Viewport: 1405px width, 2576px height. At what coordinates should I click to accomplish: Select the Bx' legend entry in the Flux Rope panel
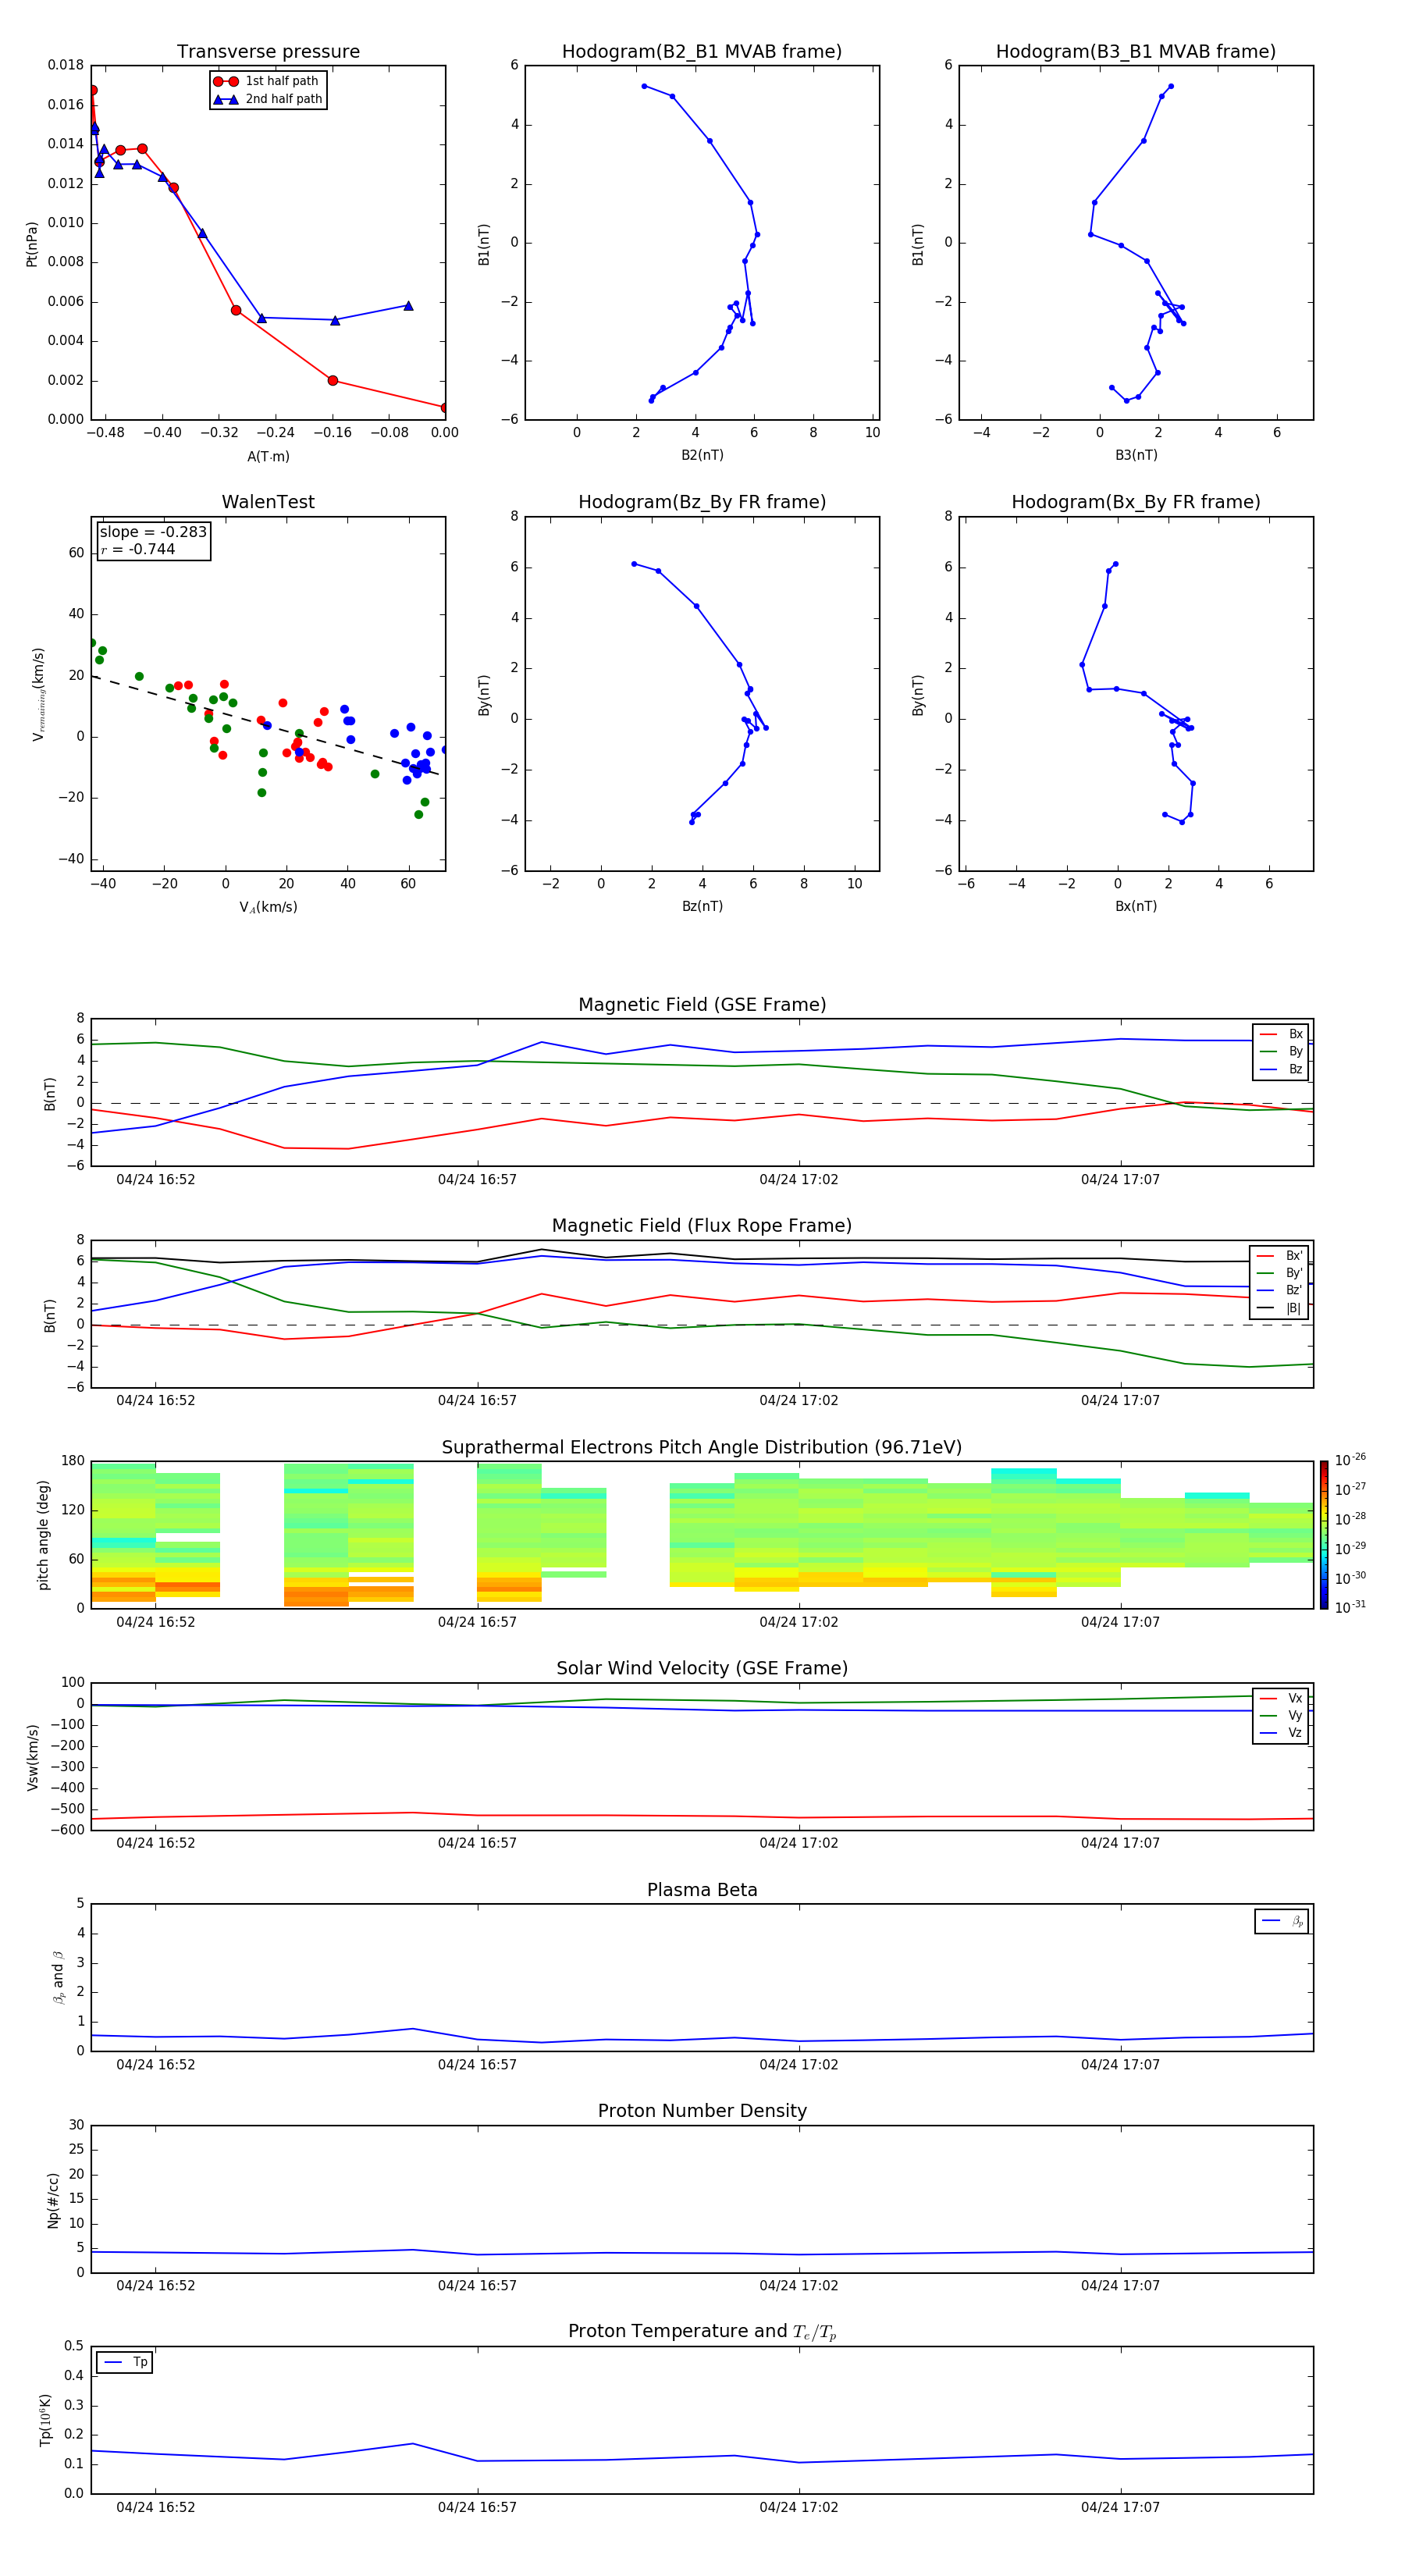tap(1279, 1256)
